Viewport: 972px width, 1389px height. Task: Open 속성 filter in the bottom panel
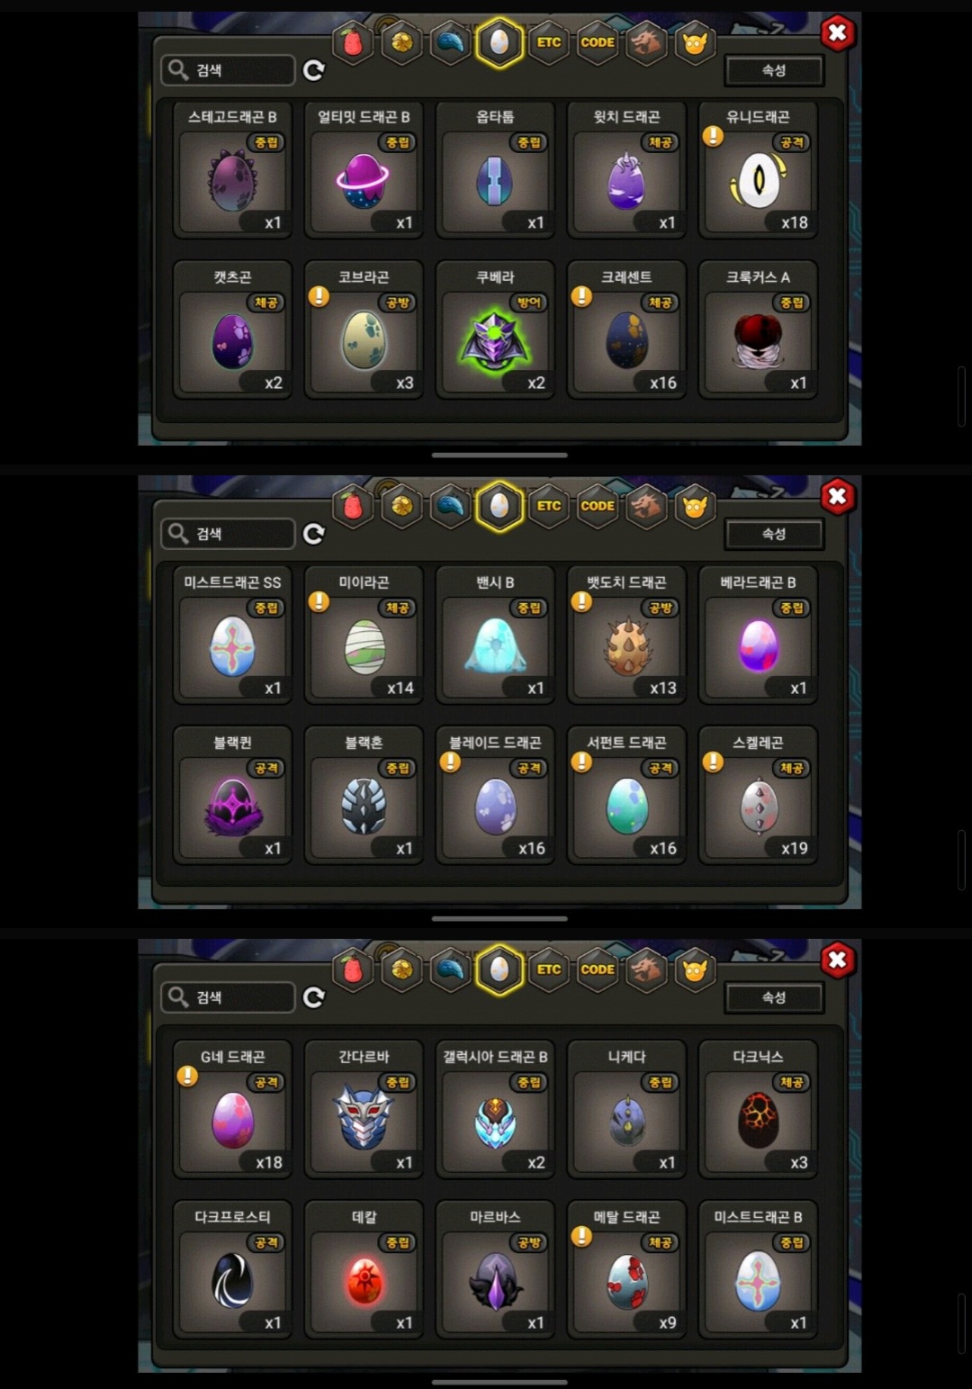coord(774,997)
